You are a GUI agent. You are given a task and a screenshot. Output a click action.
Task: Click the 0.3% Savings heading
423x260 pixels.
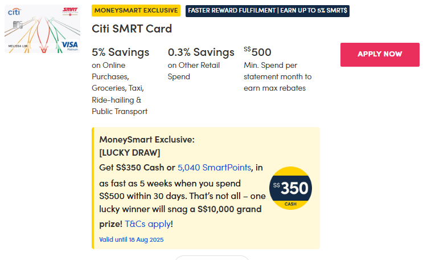[x=201, y=52]
